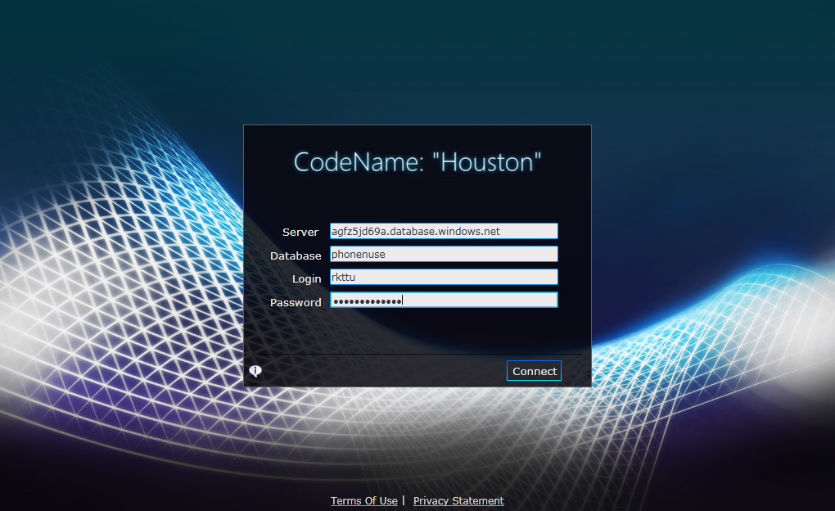Viewport: 835px width, 511px height.
Task: Click the CodeName: "Houston" title text
Action: pyautogui.click(x=417, y=162)
